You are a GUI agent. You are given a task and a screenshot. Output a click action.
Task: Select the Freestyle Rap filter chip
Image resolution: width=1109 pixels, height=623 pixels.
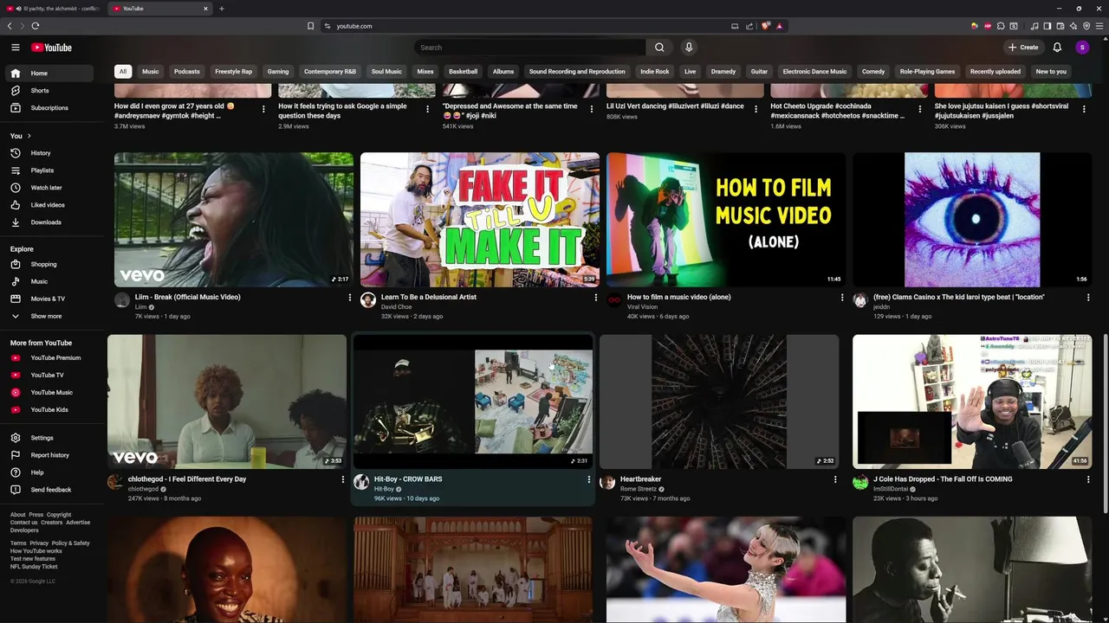[x=233, y=72]
